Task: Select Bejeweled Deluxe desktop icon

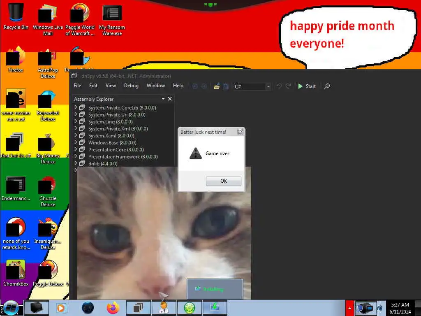Action: pos(48,105)
